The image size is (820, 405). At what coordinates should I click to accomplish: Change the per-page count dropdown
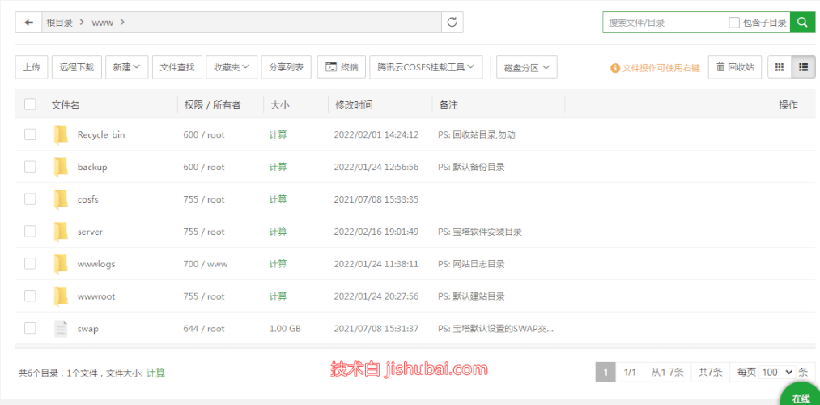[x=778, y=373]
